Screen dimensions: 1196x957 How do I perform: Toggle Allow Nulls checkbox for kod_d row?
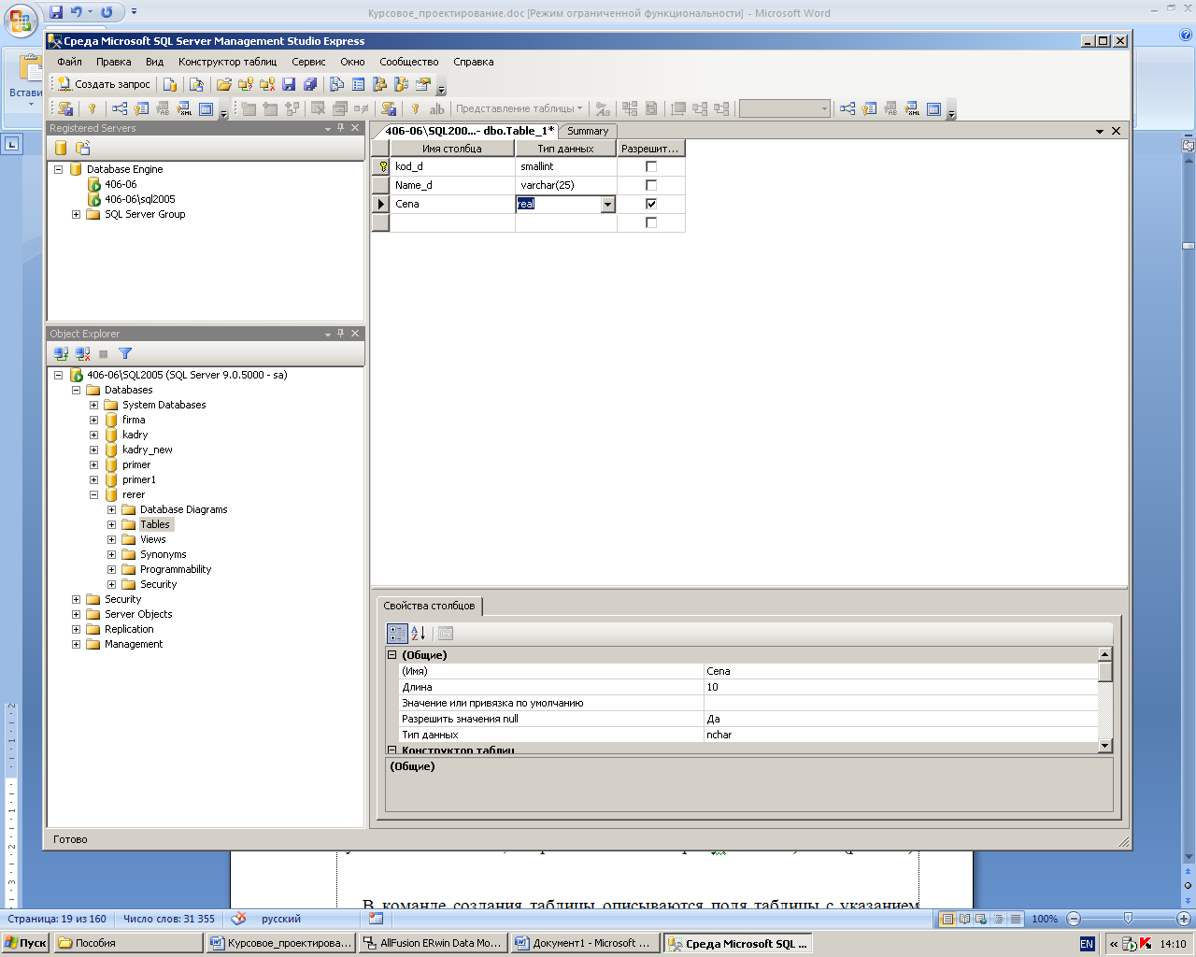point(651,166)
